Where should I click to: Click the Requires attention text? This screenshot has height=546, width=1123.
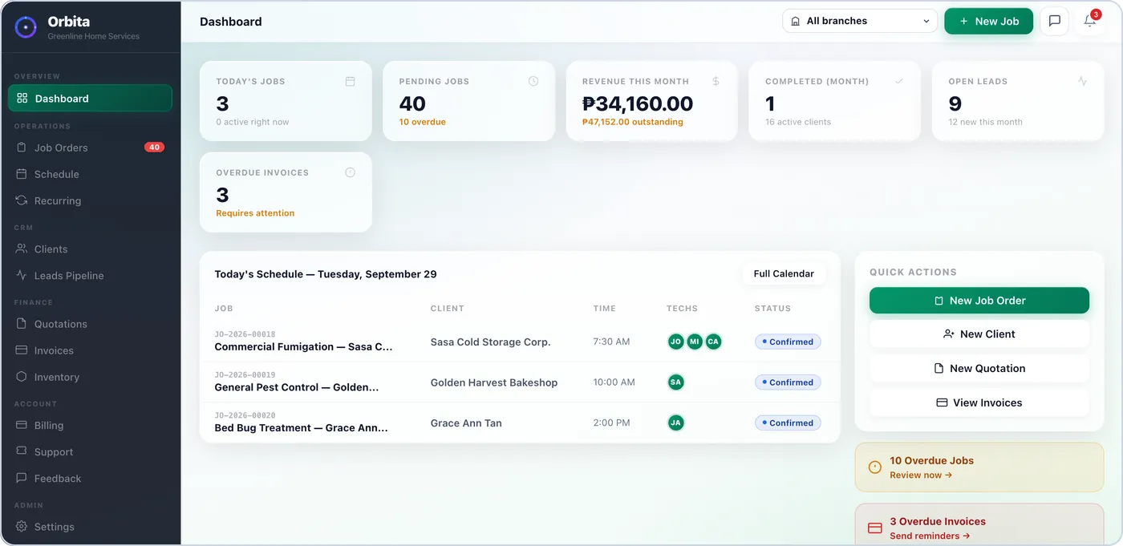click(255, 213)
